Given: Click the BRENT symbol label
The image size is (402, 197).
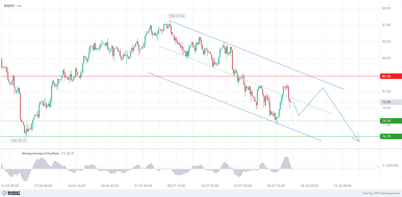Looking at the screenshot, I should click(9, 6).
